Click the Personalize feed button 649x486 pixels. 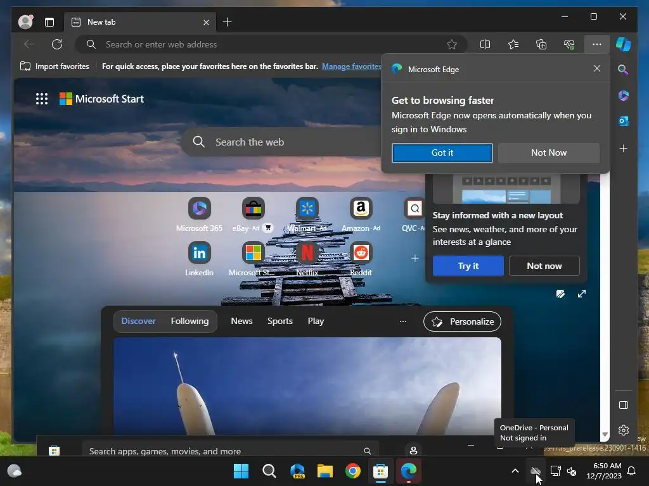pos(462,321)
